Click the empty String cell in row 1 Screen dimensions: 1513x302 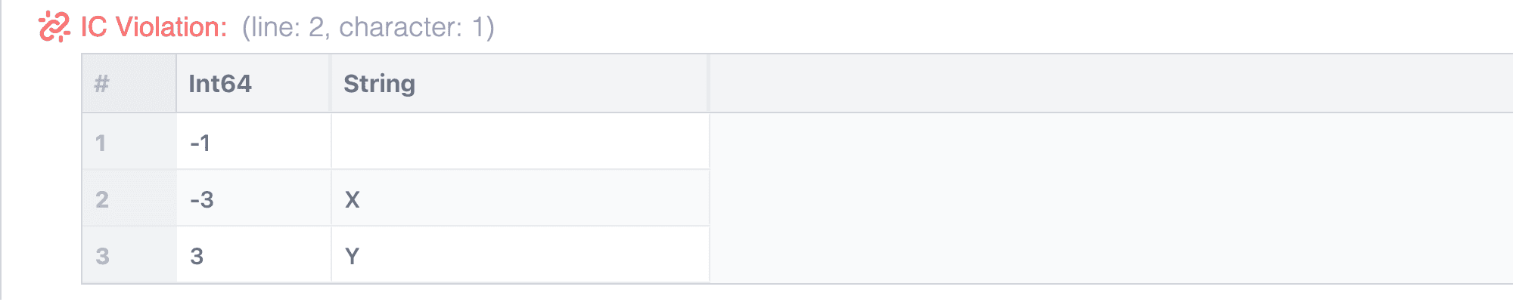tap(520, 143)
